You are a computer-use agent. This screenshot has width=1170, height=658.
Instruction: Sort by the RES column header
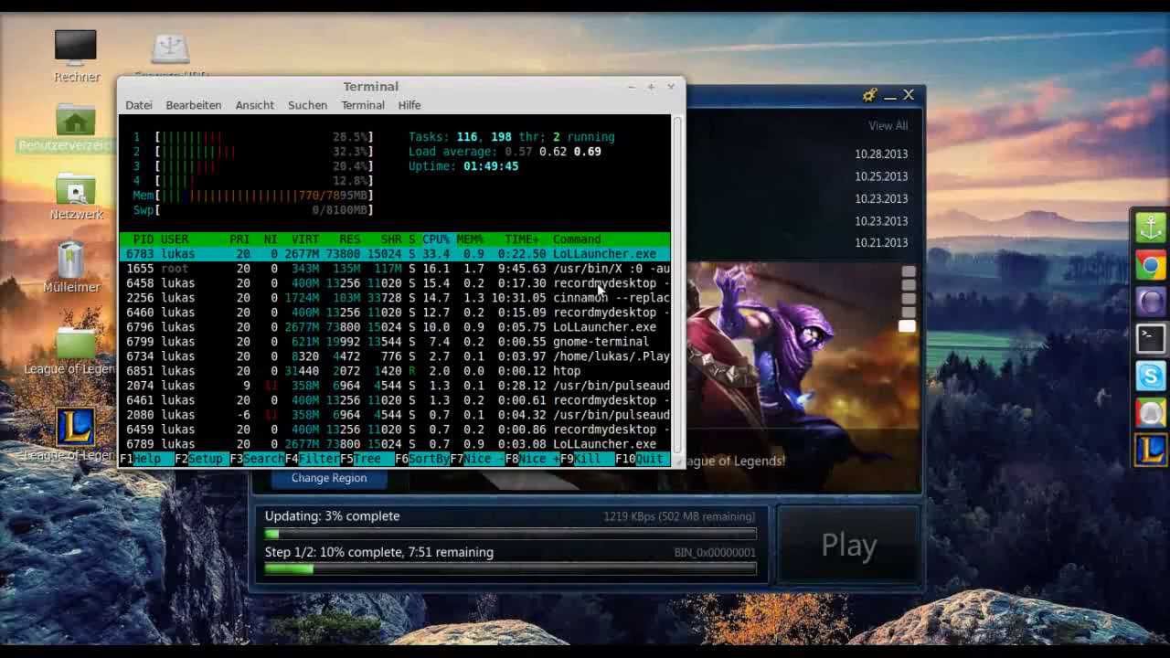[x=349, y=239]
